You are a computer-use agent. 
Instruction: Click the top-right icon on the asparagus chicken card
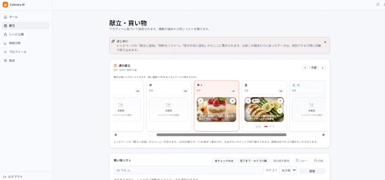pyautogui.click(x=280, y=101)
